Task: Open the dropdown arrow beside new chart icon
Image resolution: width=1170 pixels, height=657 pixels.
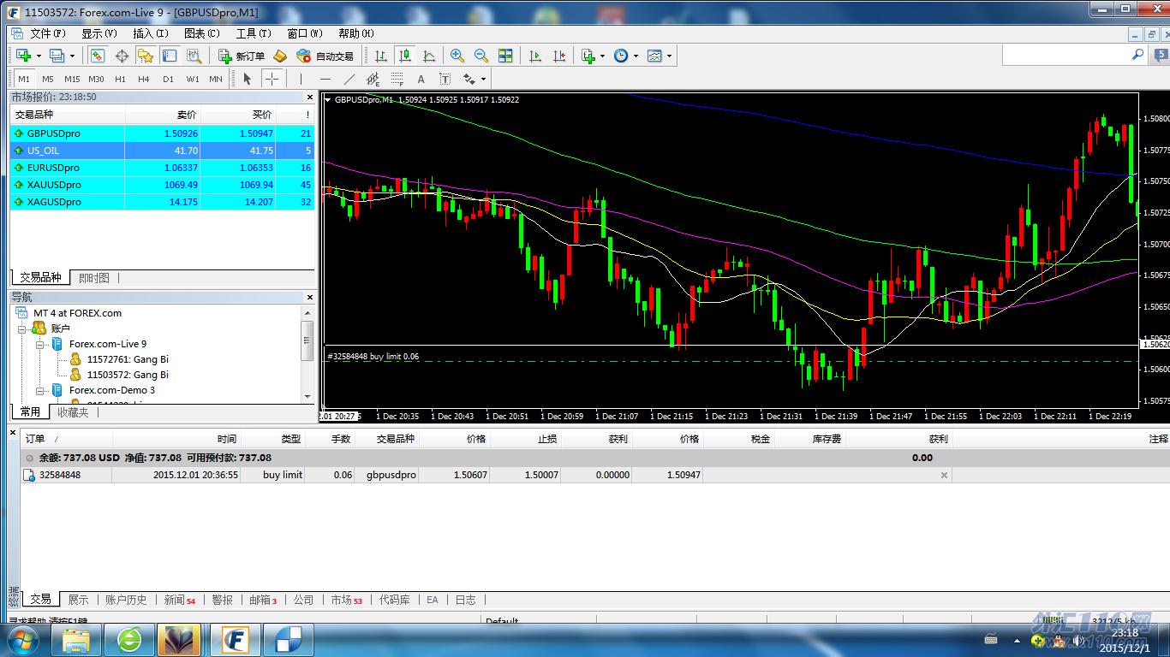Action: (38, 56)
